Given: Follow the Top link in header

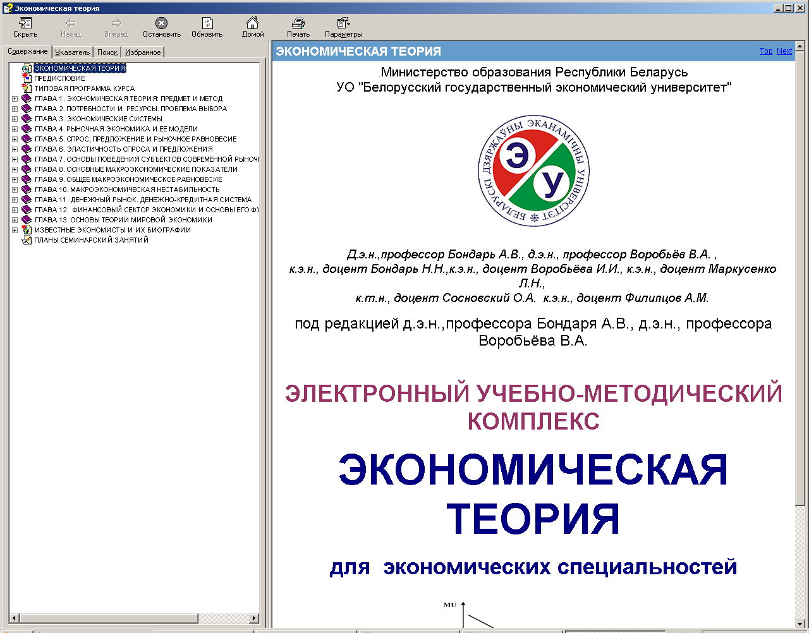Looking at the screenshot, I should 766,51.
